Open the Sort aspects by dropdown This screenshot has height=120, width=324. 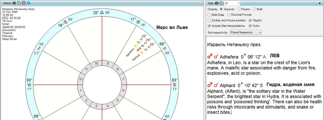tap(246, 32)
